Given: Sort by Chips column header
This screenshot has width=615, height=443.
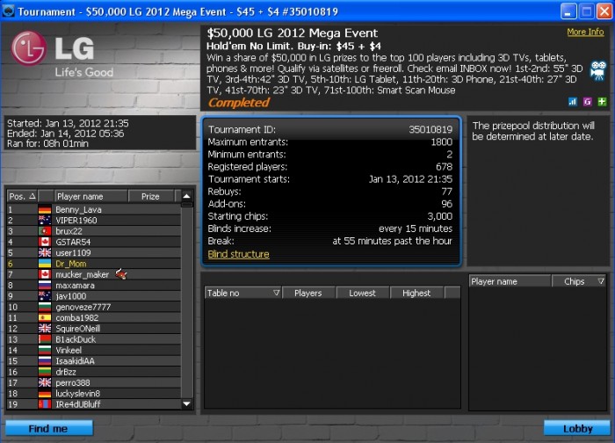Looking at the screenshot, I should point(579,281).
